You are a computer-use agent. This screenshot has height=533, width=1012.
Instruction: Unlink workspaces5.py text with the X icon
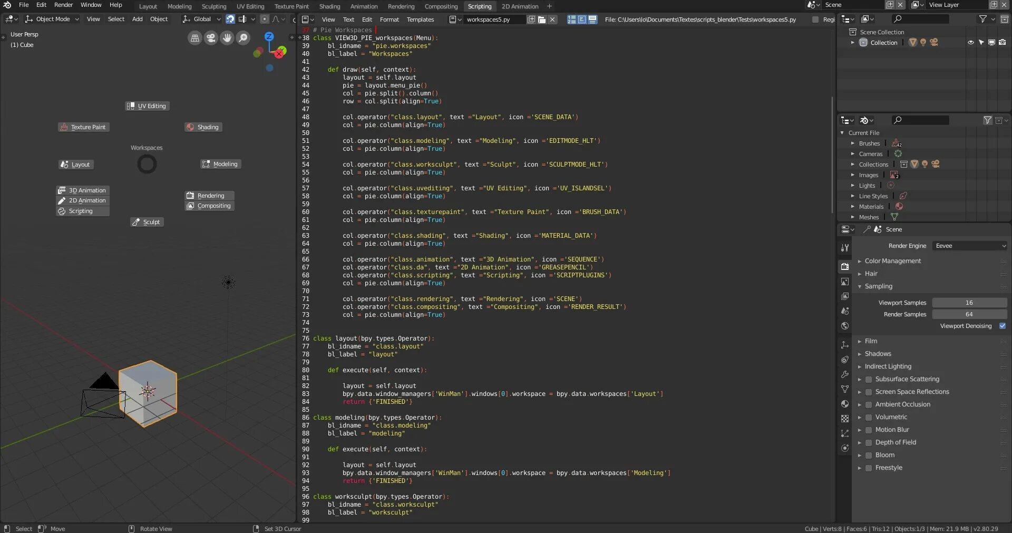point(552,20)
